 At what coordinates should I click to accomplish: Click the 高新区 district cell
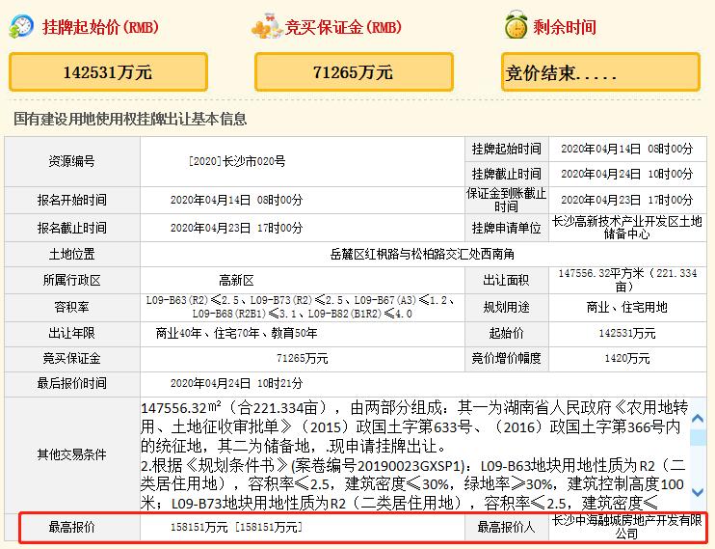click(x=302, y=280)
